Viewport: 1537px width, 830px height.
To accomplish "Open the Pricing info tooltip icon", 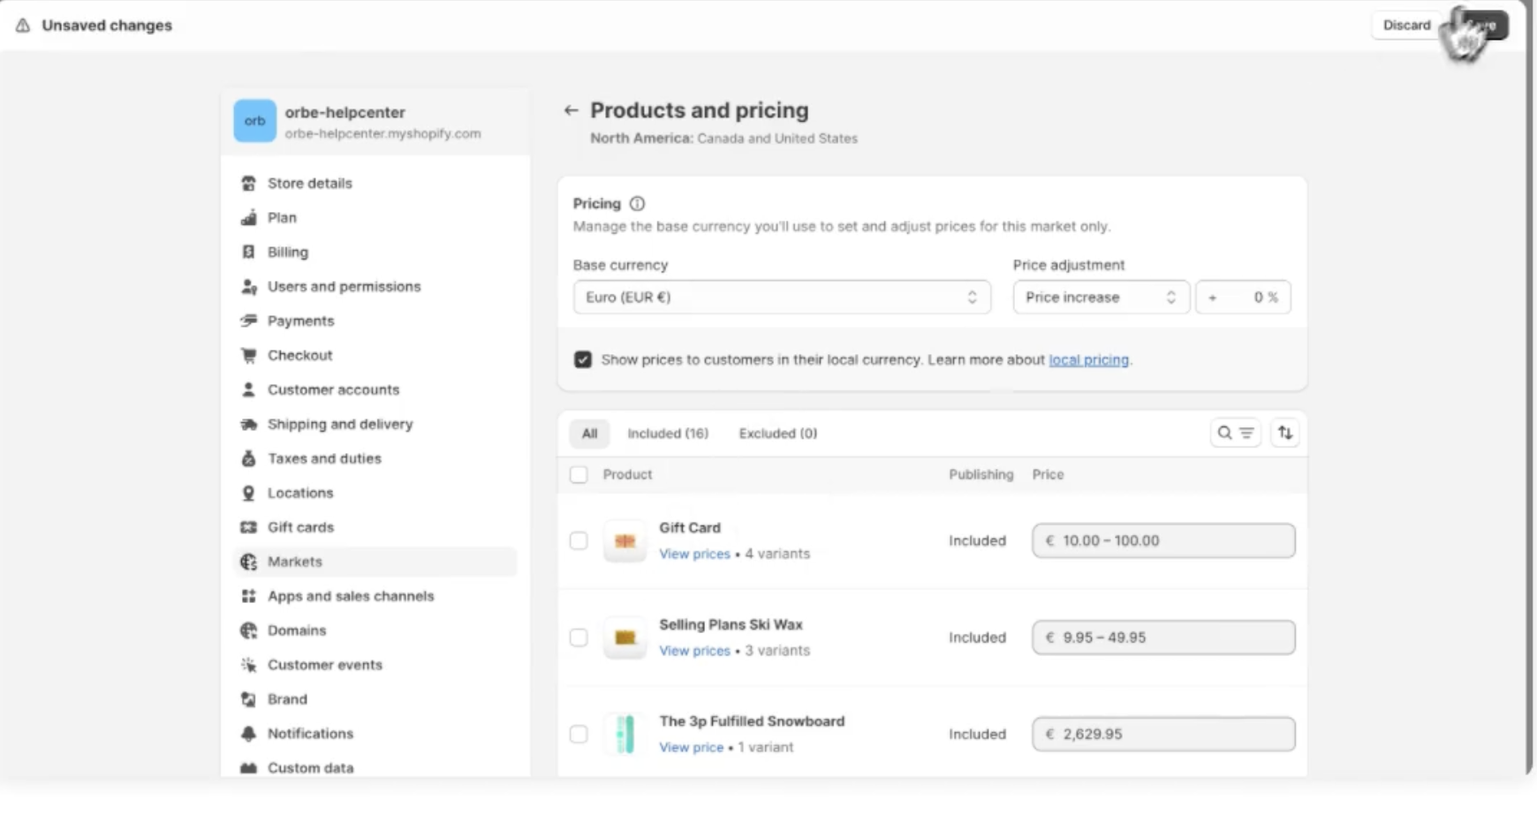I will 637,204.
